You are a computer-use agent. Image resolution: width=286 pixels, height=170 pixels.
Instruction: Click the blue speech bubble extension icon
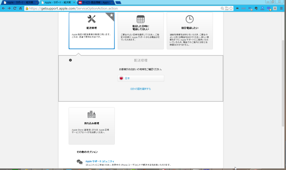269,9
